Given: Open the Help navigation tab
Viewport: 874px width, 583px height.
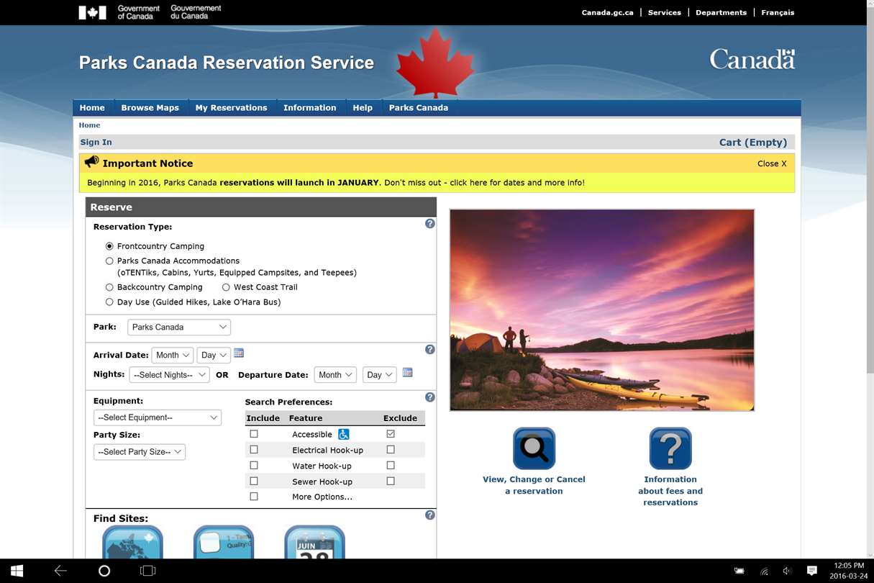Looking at the screenshot, I should (363, 108).
